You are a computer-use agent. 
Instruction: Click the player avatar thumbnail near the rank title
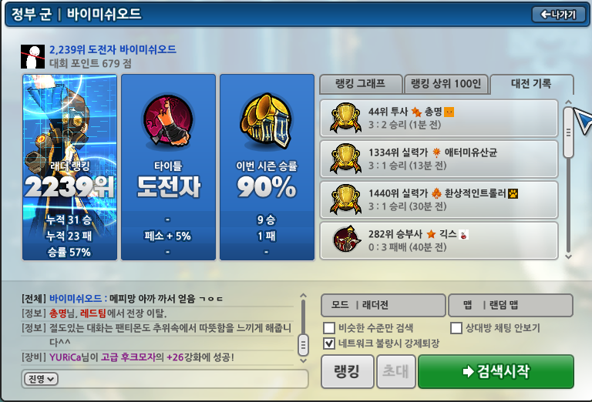(32, 56)
